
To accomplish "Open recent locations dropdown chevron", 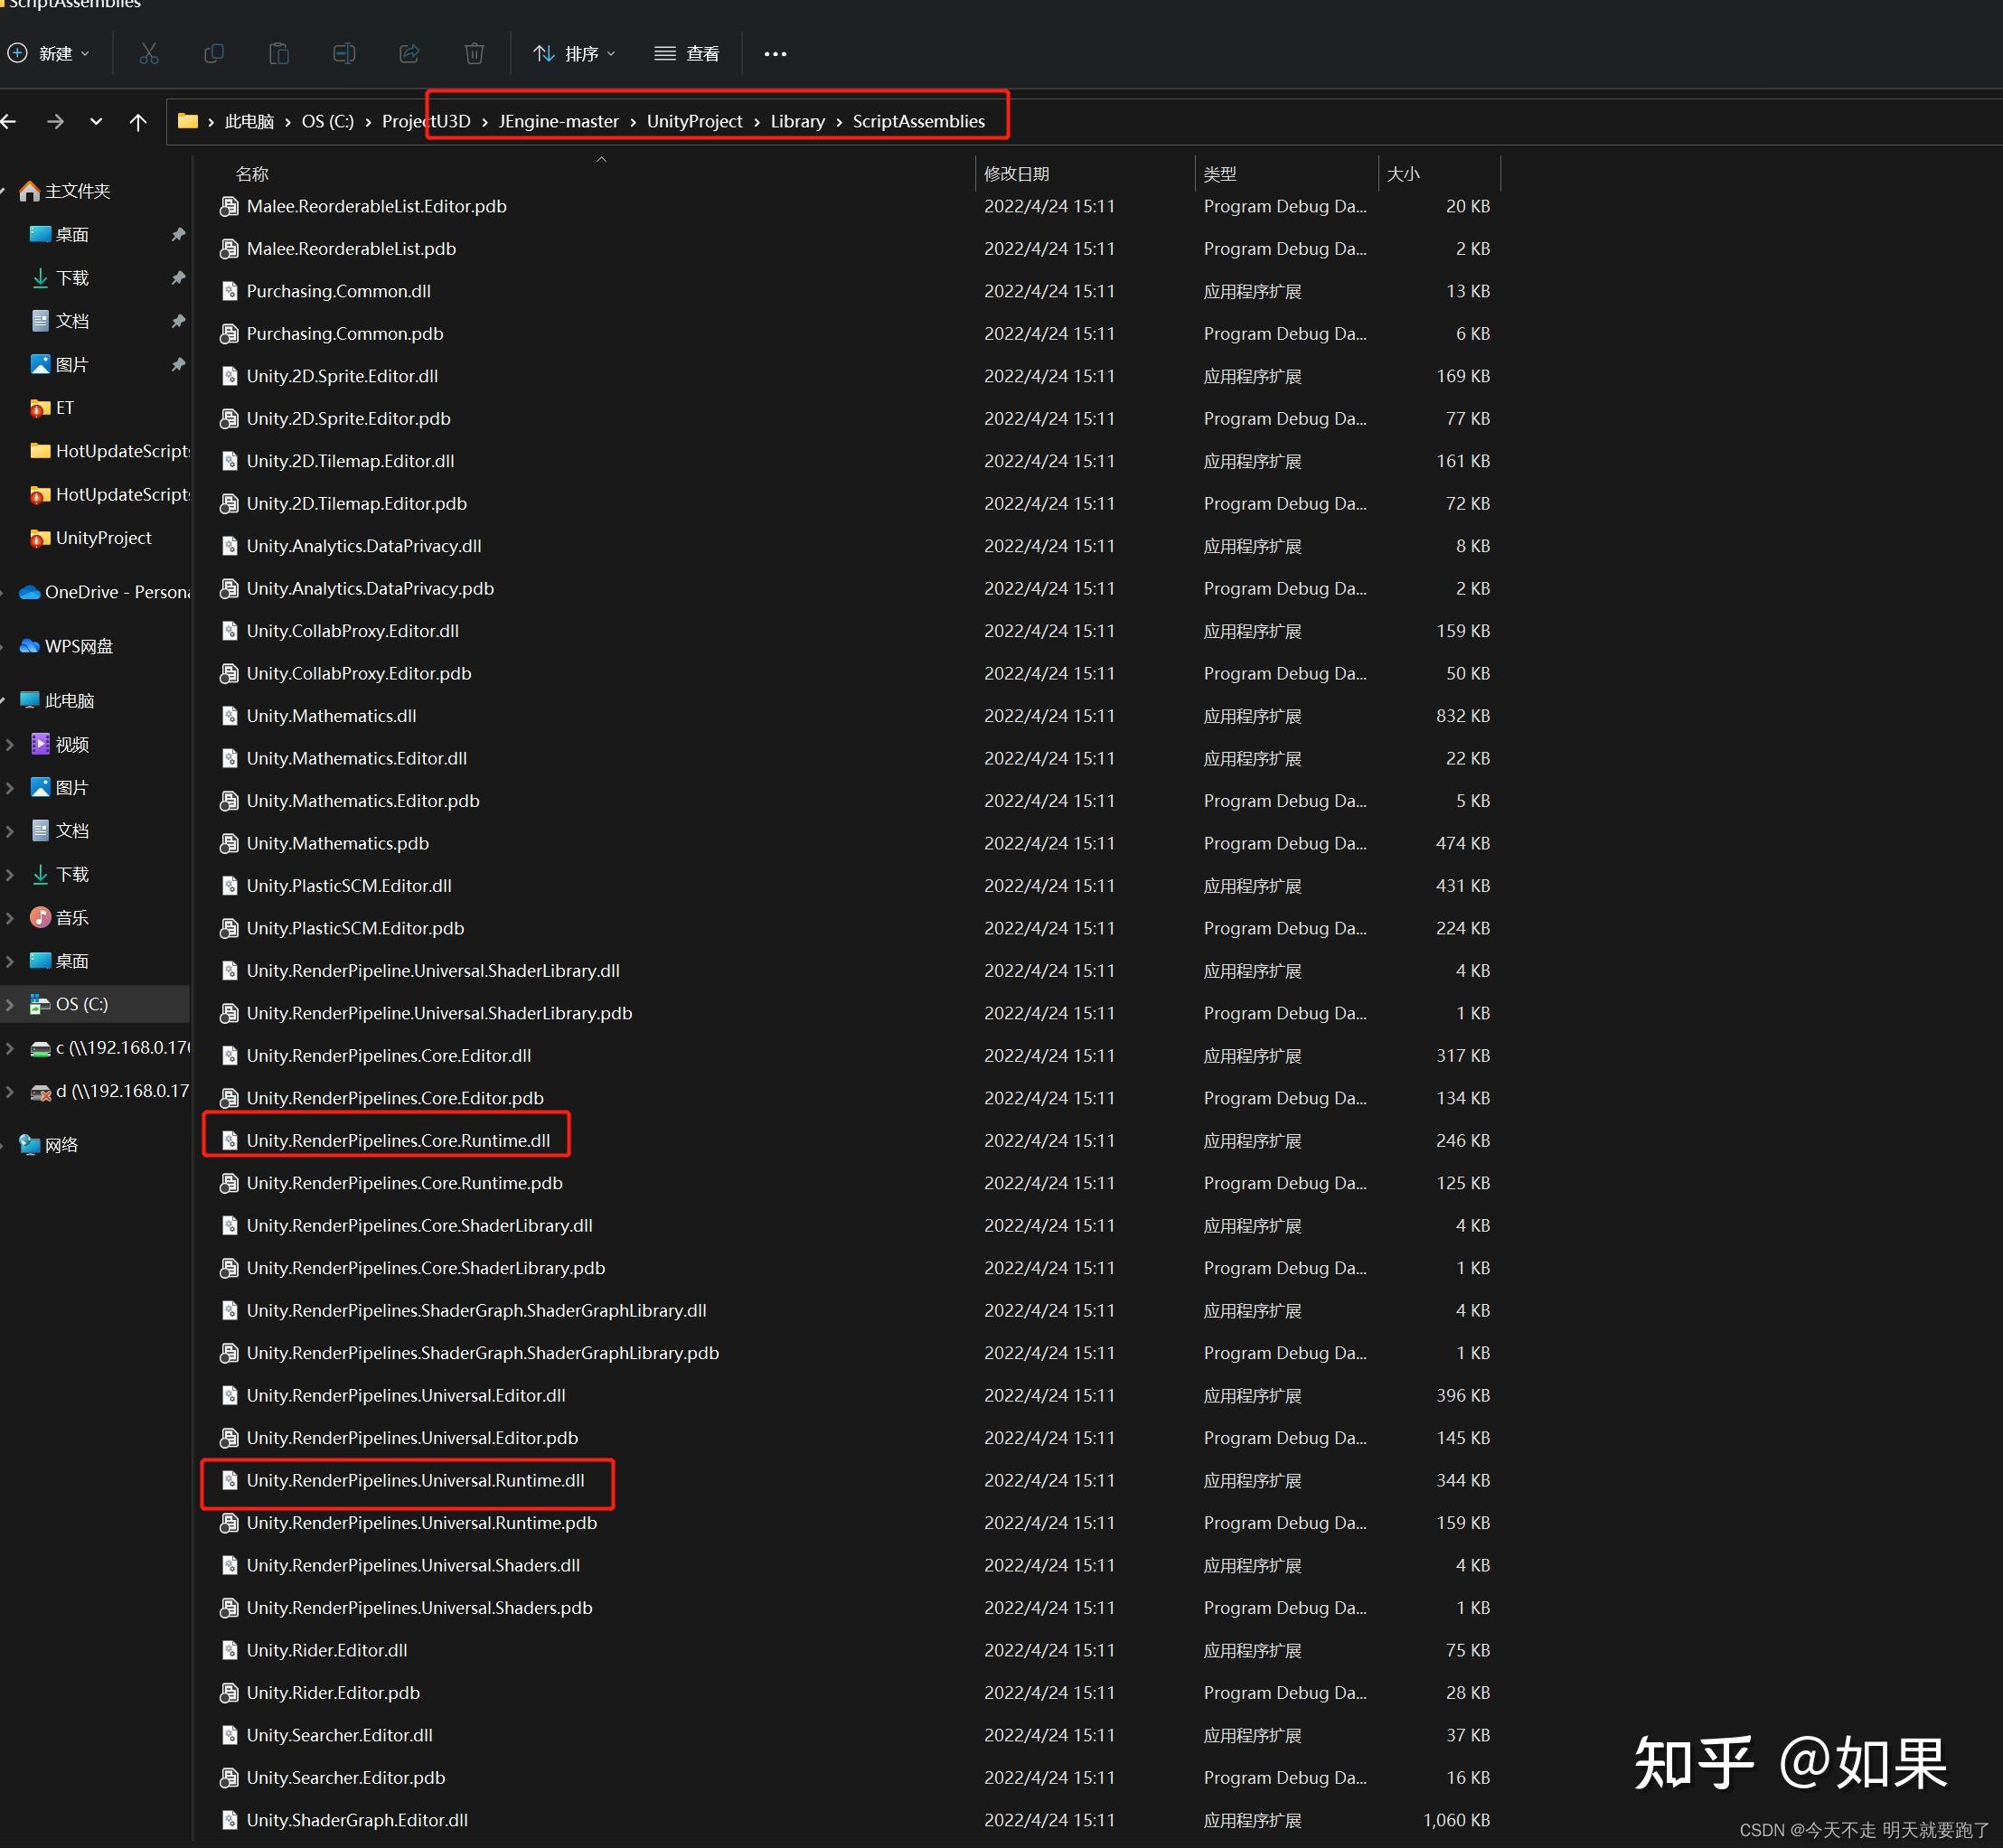I will coord(96,121).
